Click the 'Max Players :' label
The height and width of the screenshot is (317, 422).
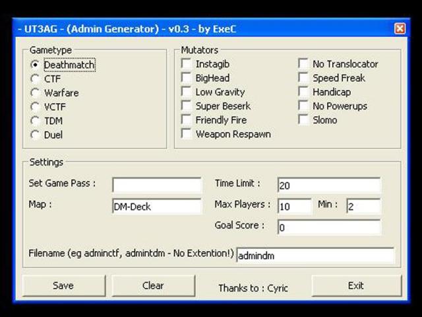coord(243,204)
